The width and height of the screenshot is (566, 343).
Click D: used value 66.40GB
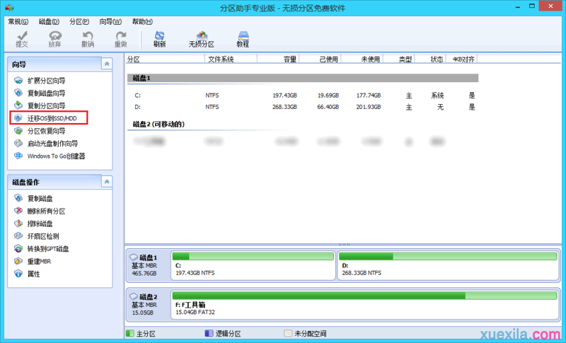click(328, 107)
